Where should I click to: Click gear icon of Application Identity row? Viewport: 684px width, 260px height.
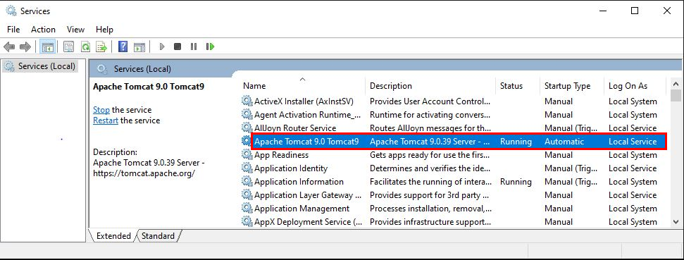[247, 168]
